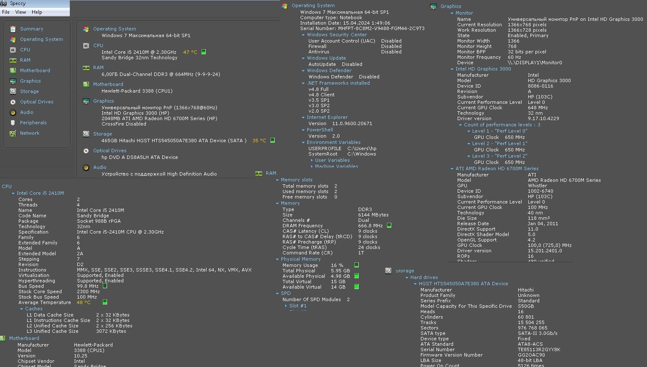Viewport: 647px width, 367px height.
Task: Select the L3 Unified Cache Size 3072 KBytes
Action: tap(111, 331)
